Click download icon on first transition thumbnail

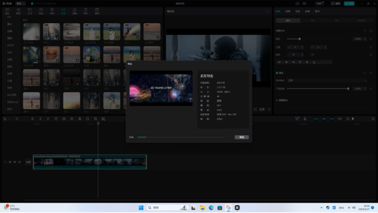(37, 38)
